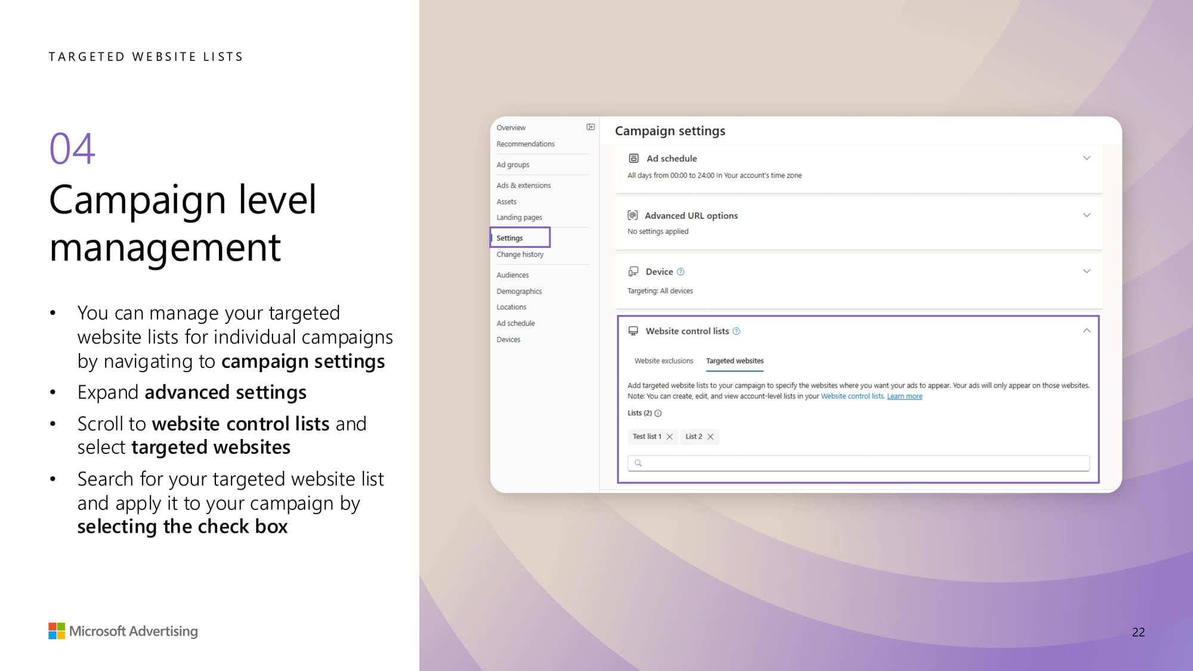Open Ad schedule in the sidebar
Viewport: 1193px width, 671px height.
(515, 323)
